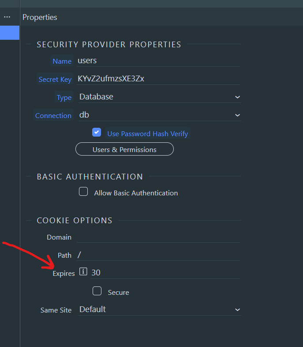Select the Properties panel tab
Screen dimensions: 303x347
[x=40, y=17]
